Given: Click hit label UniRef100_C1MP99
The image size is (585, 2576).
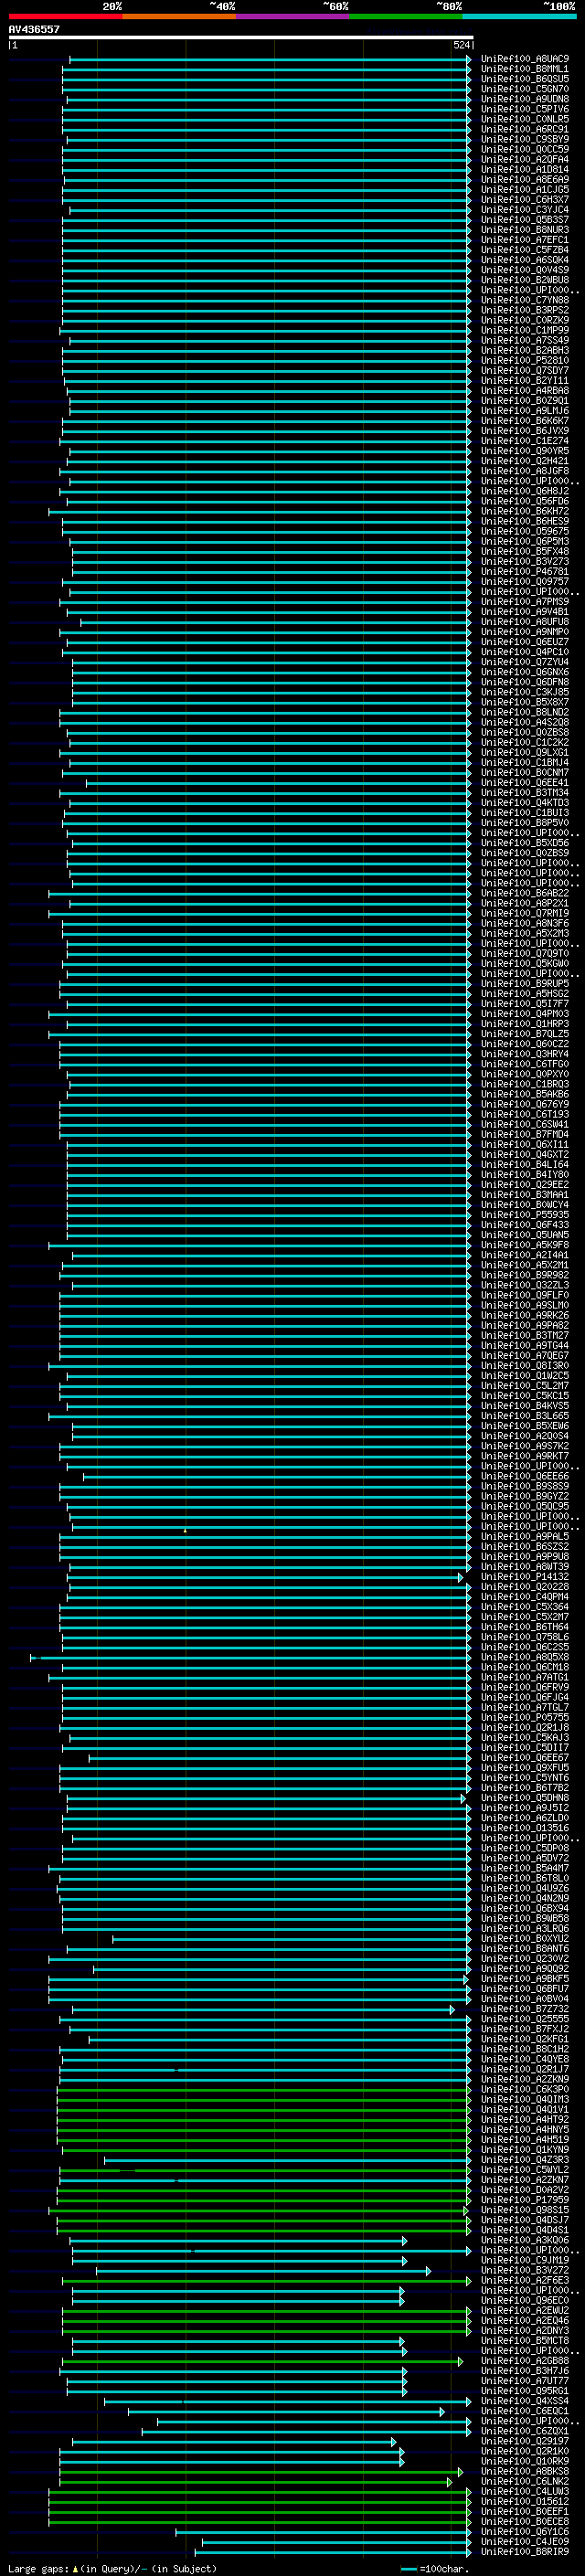Looking at the screenshot, I should 524,330.
